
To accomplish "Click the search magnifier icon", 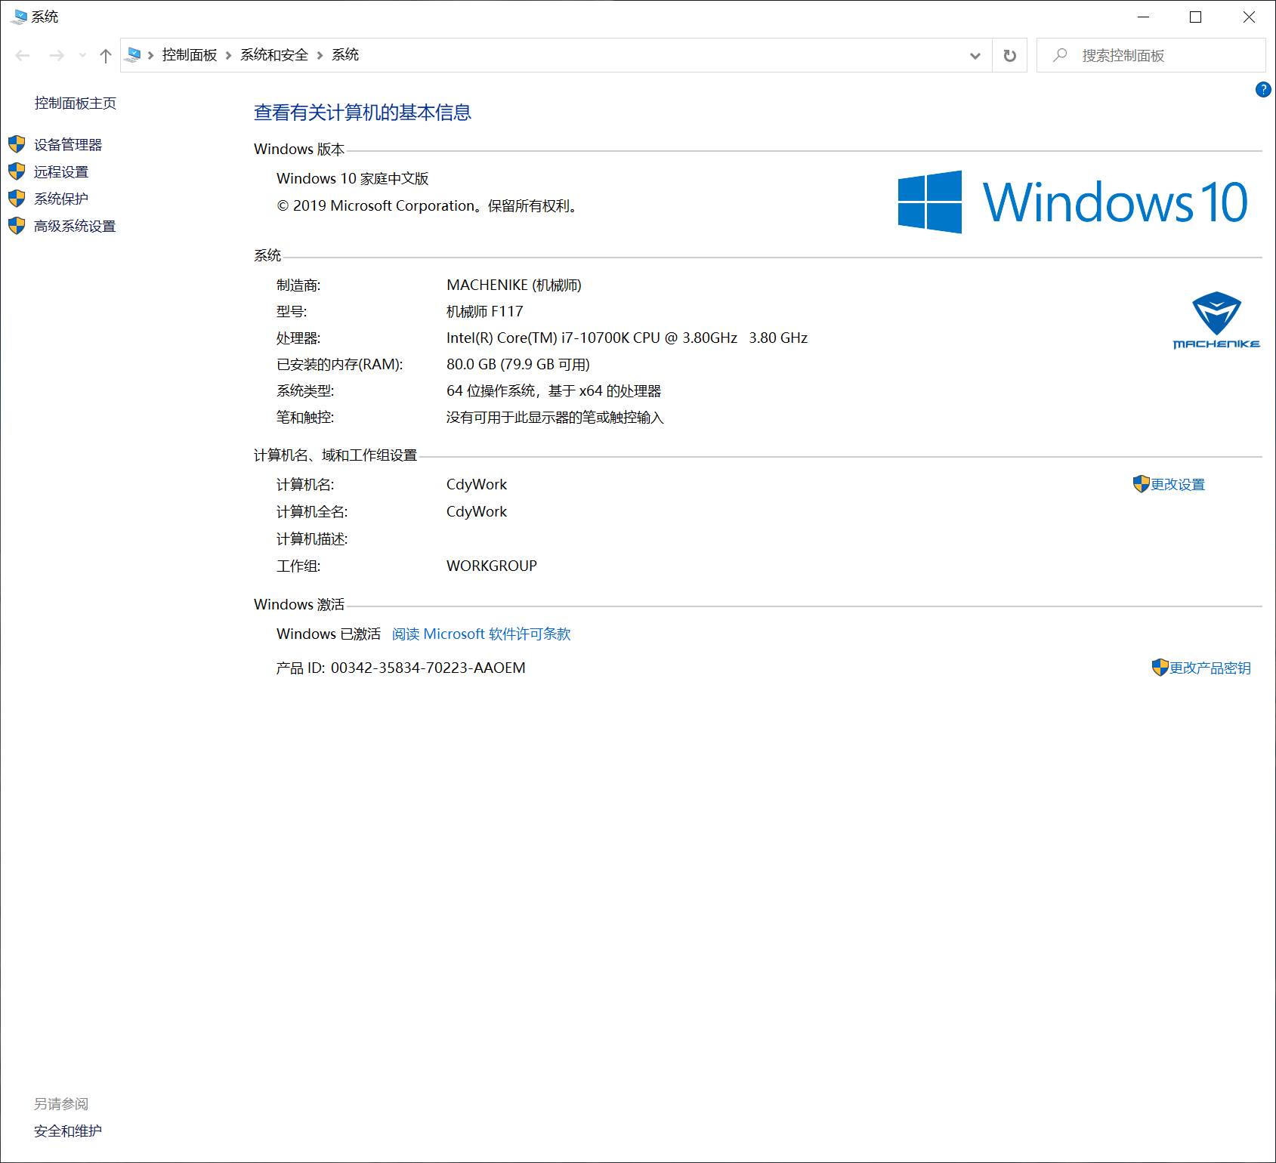I will (1061, 55).
